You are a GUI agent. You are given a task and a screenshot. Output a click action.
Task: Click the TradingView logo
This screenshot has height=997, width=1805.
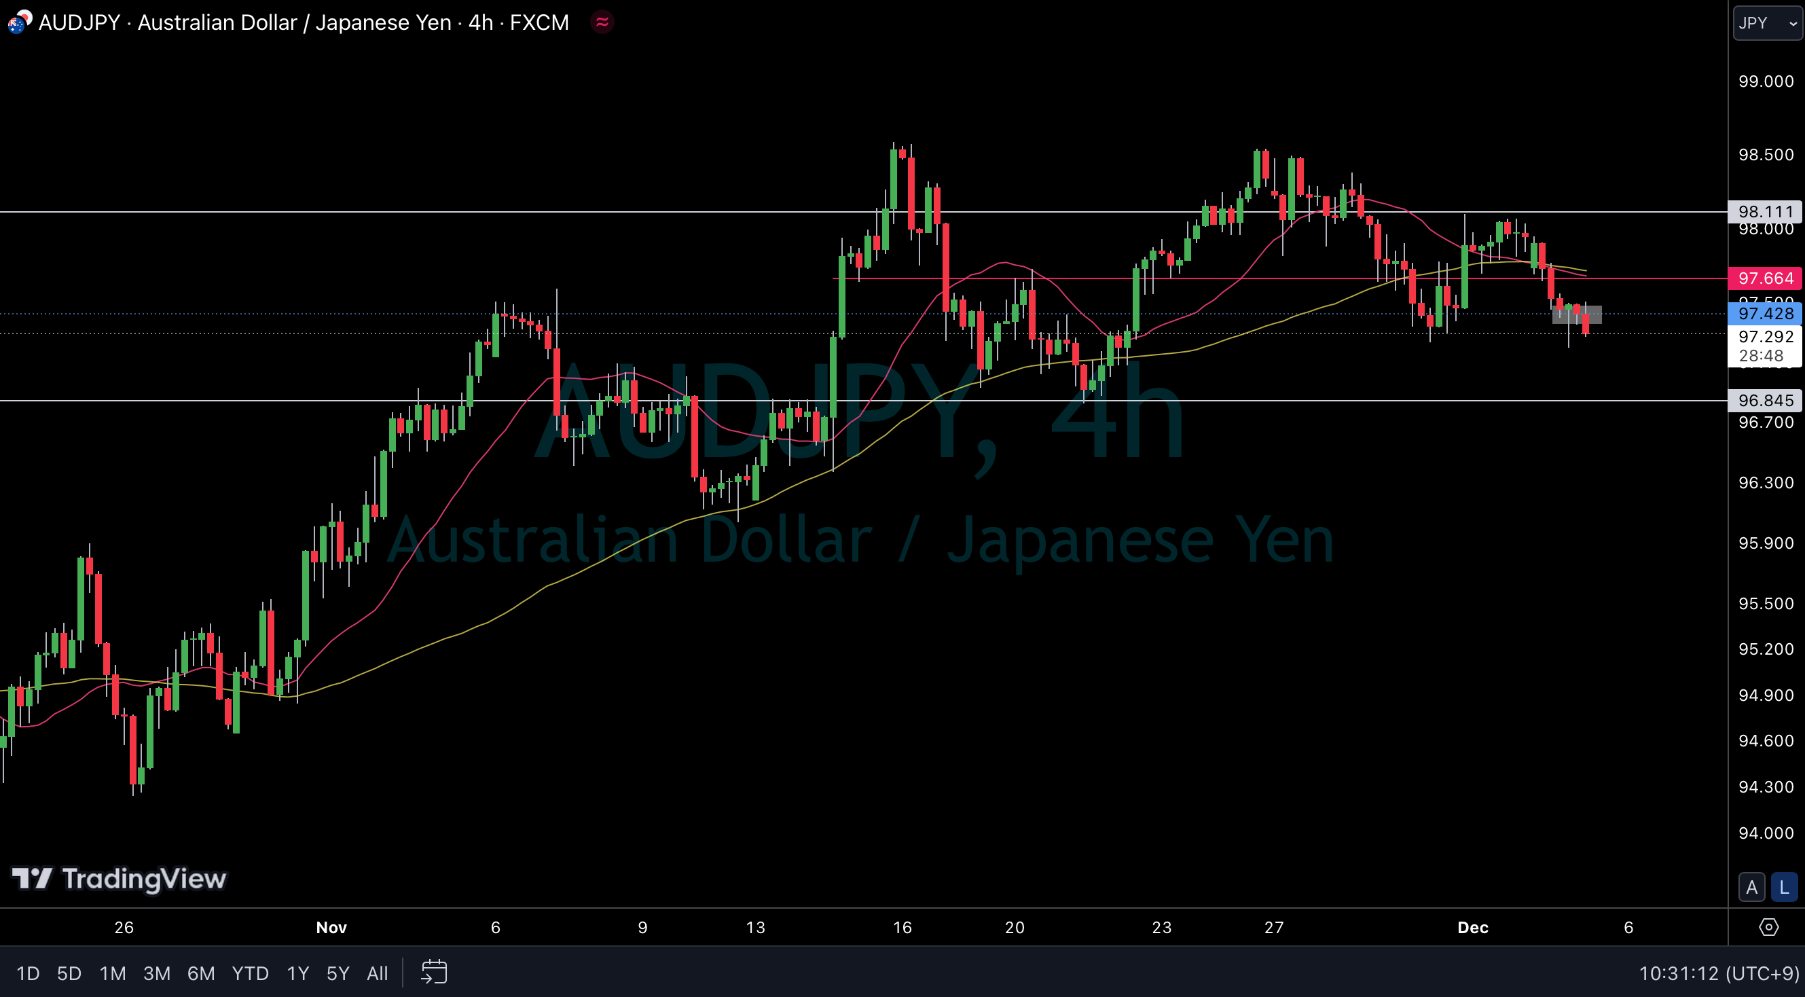click(x=119, y=879)
